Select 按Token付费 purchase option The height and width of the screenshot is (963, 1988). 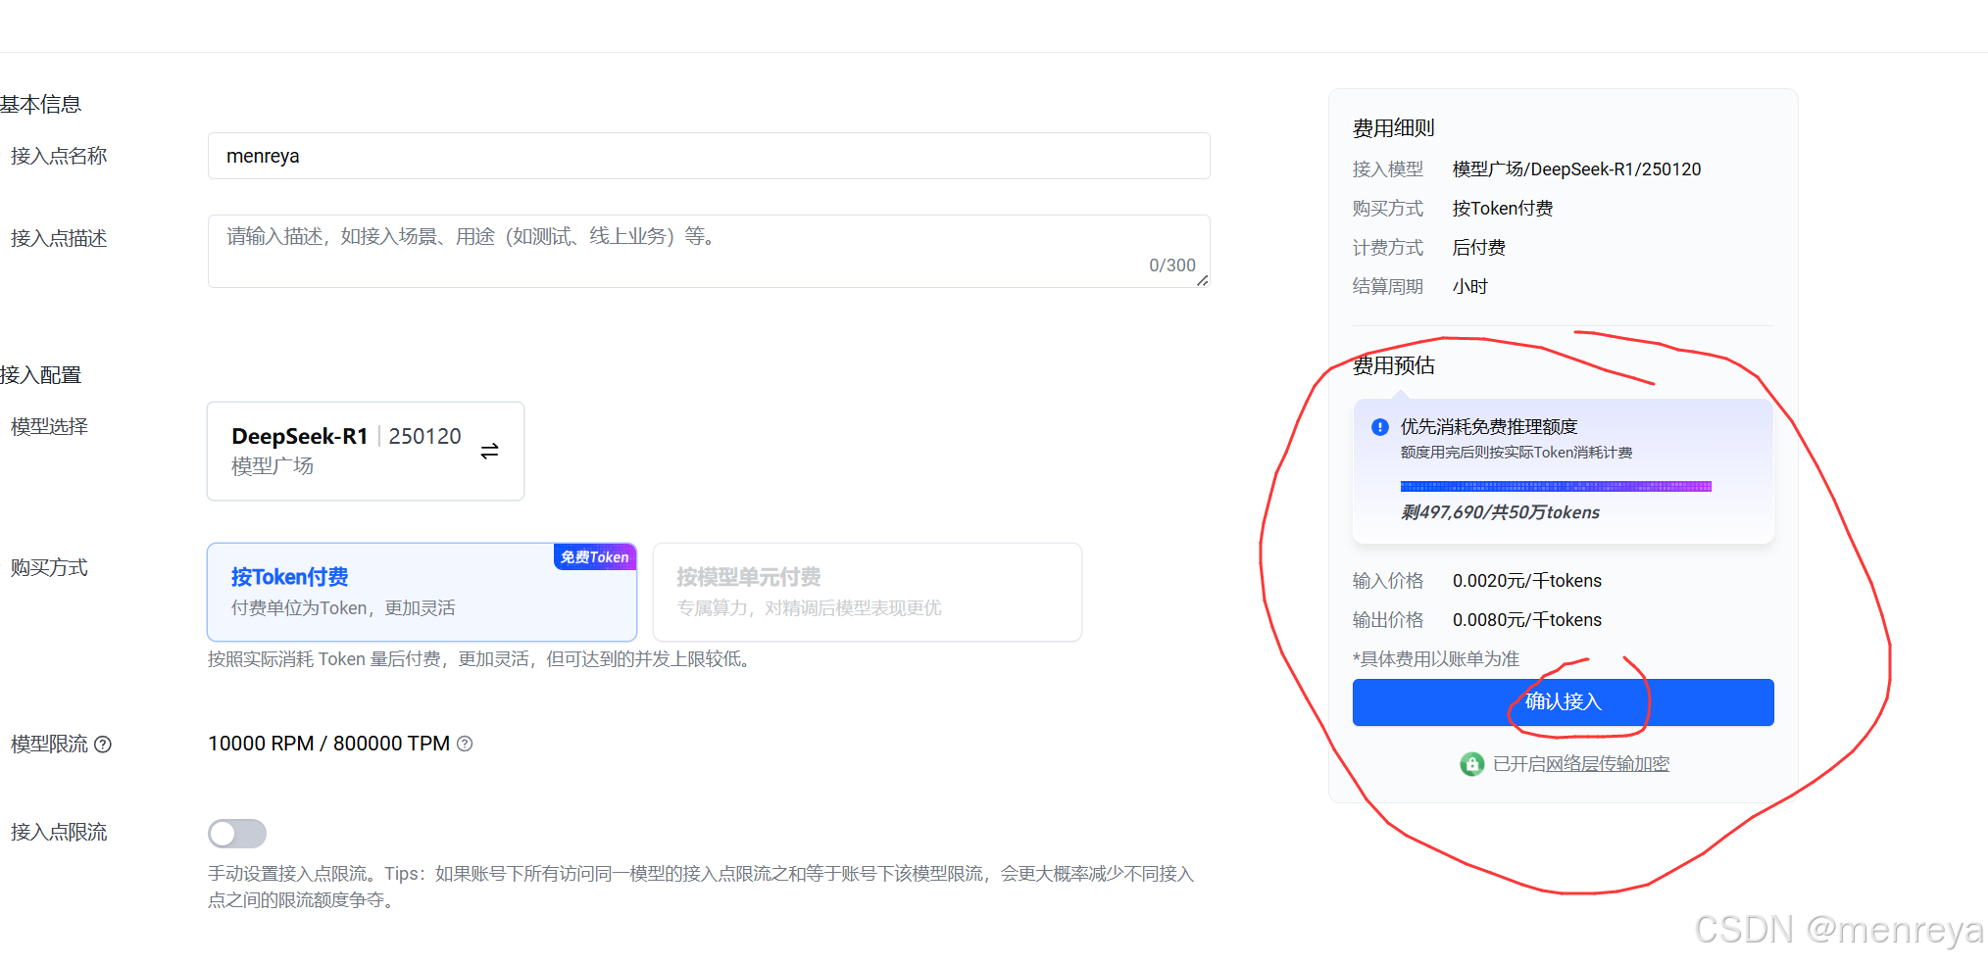click(422, 592)
